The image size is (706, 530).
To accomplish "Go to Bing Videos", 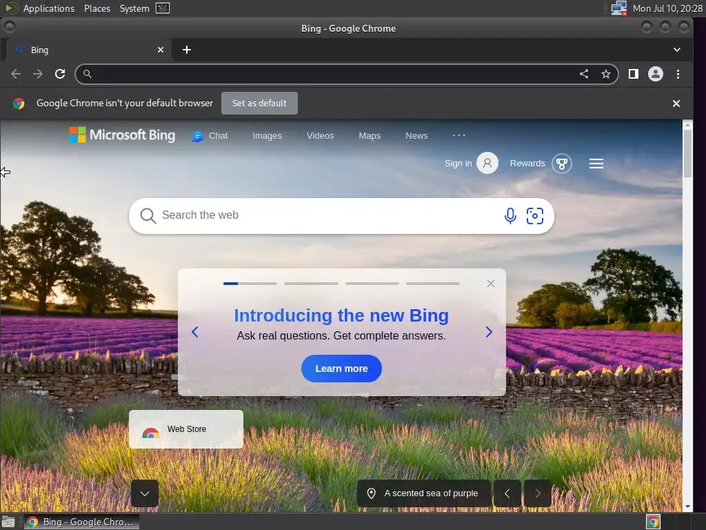I will pyautogui.click(x=320, y=136).
